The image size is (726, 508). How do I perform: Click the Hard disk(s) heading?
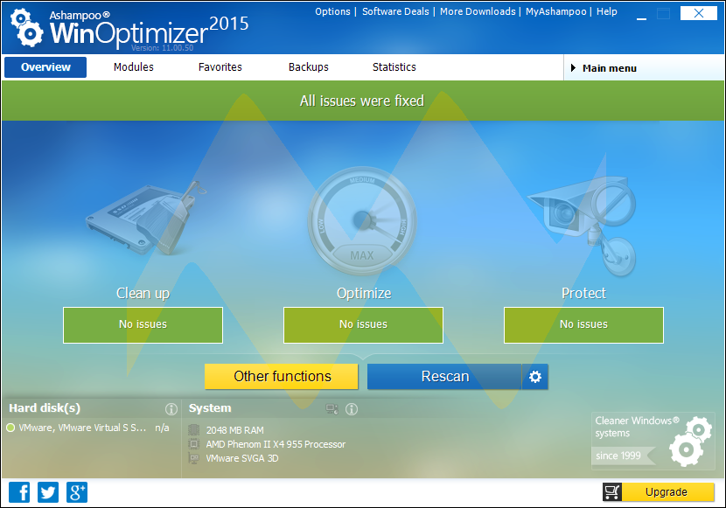coord(45,408)
